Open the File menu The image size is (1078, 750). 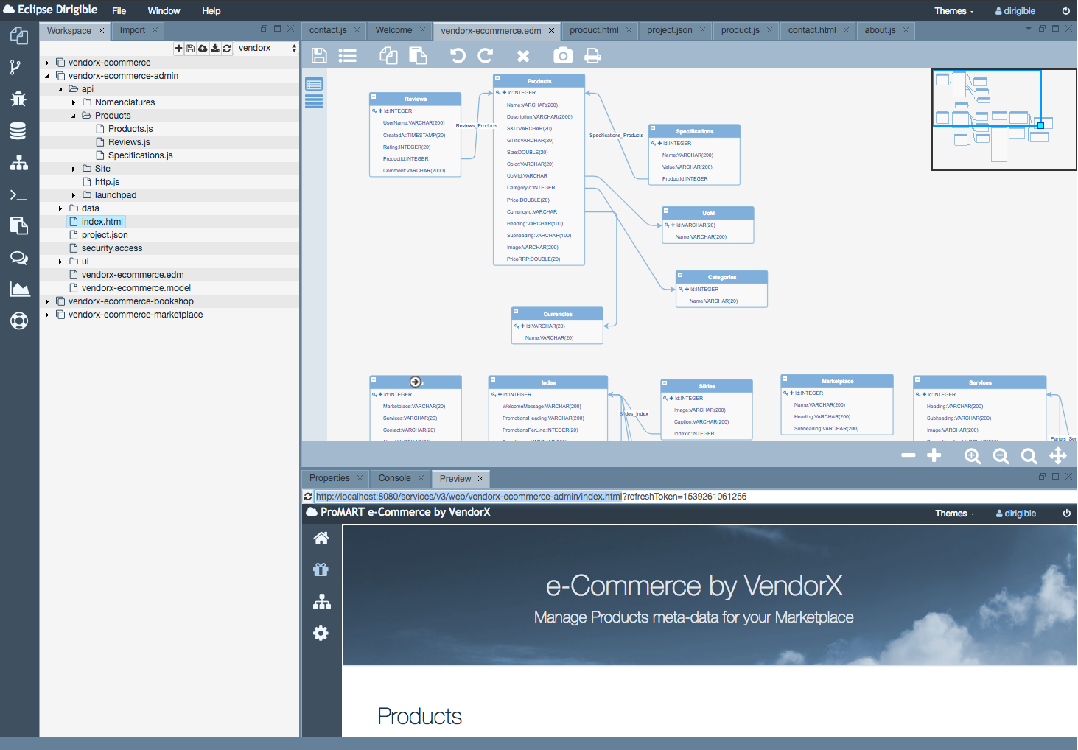[119, 11]
